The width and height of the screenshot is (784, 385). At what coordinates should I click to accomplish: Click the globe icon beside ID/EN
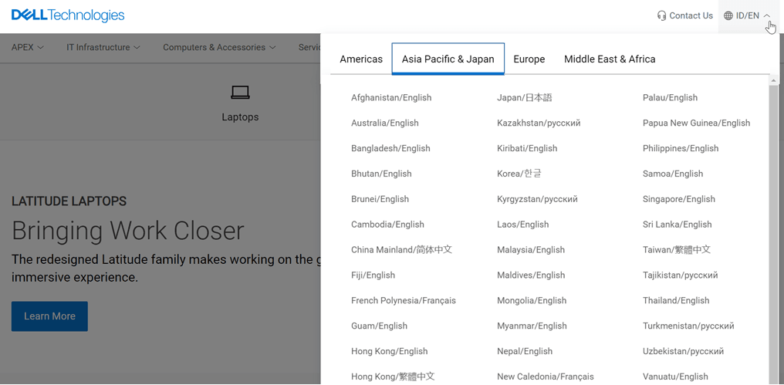728,15
